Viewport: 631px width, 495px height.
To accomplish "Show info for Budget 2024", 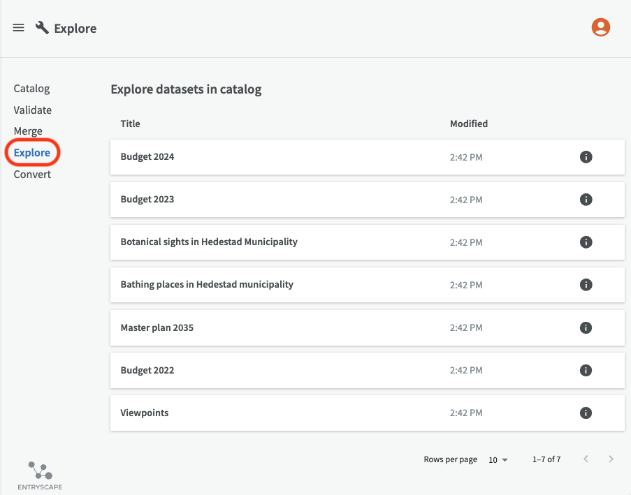I will click(586, 157).
